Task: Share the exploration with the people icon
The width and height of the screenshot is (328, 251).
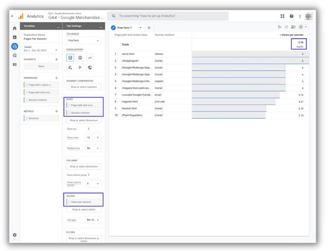Action: [293, 27]
